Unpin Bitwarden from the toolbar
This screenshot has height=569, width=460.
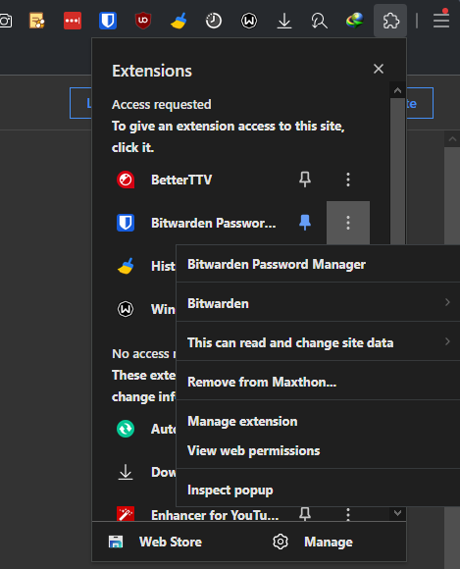305,223
